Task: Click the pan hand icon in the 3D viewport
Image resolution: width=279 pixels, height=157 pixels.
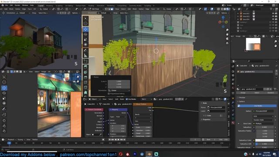Action: point(227,34)
